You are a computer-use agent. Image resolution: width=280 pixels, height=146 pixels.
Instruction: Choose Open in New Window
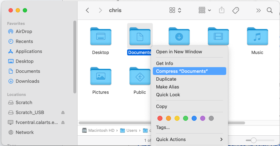[x=190, y=52]
